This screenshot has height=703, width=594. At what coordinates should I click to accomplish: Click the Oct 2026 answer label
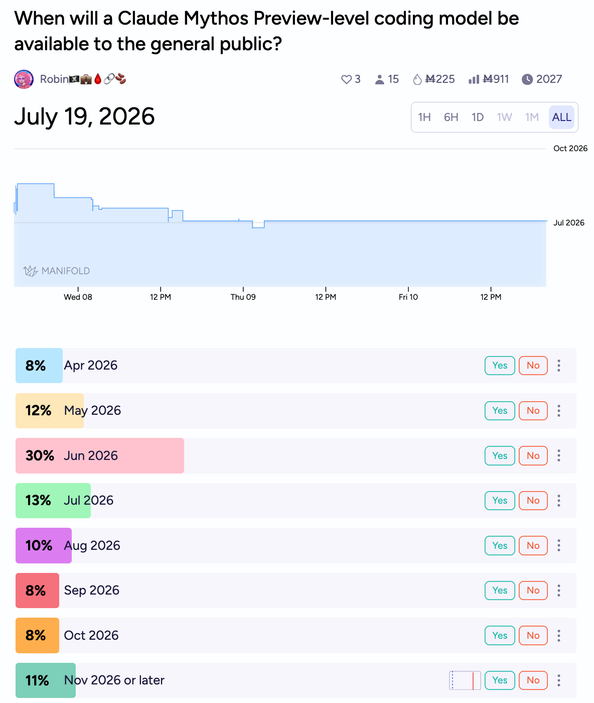91,636
